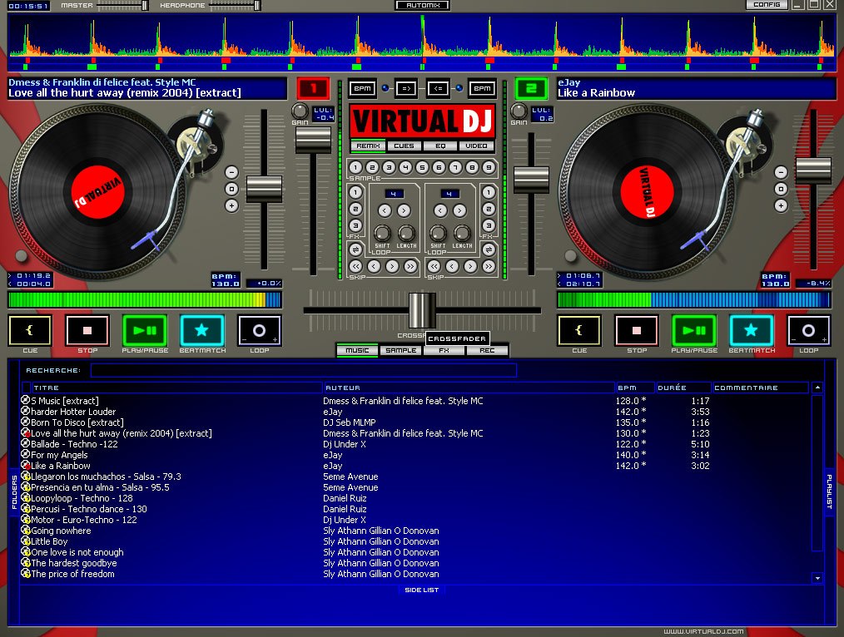The width and height of the screenshot is (844, 637).
Task: Hit the Stop icon on right deck
Action: (636, 330)
